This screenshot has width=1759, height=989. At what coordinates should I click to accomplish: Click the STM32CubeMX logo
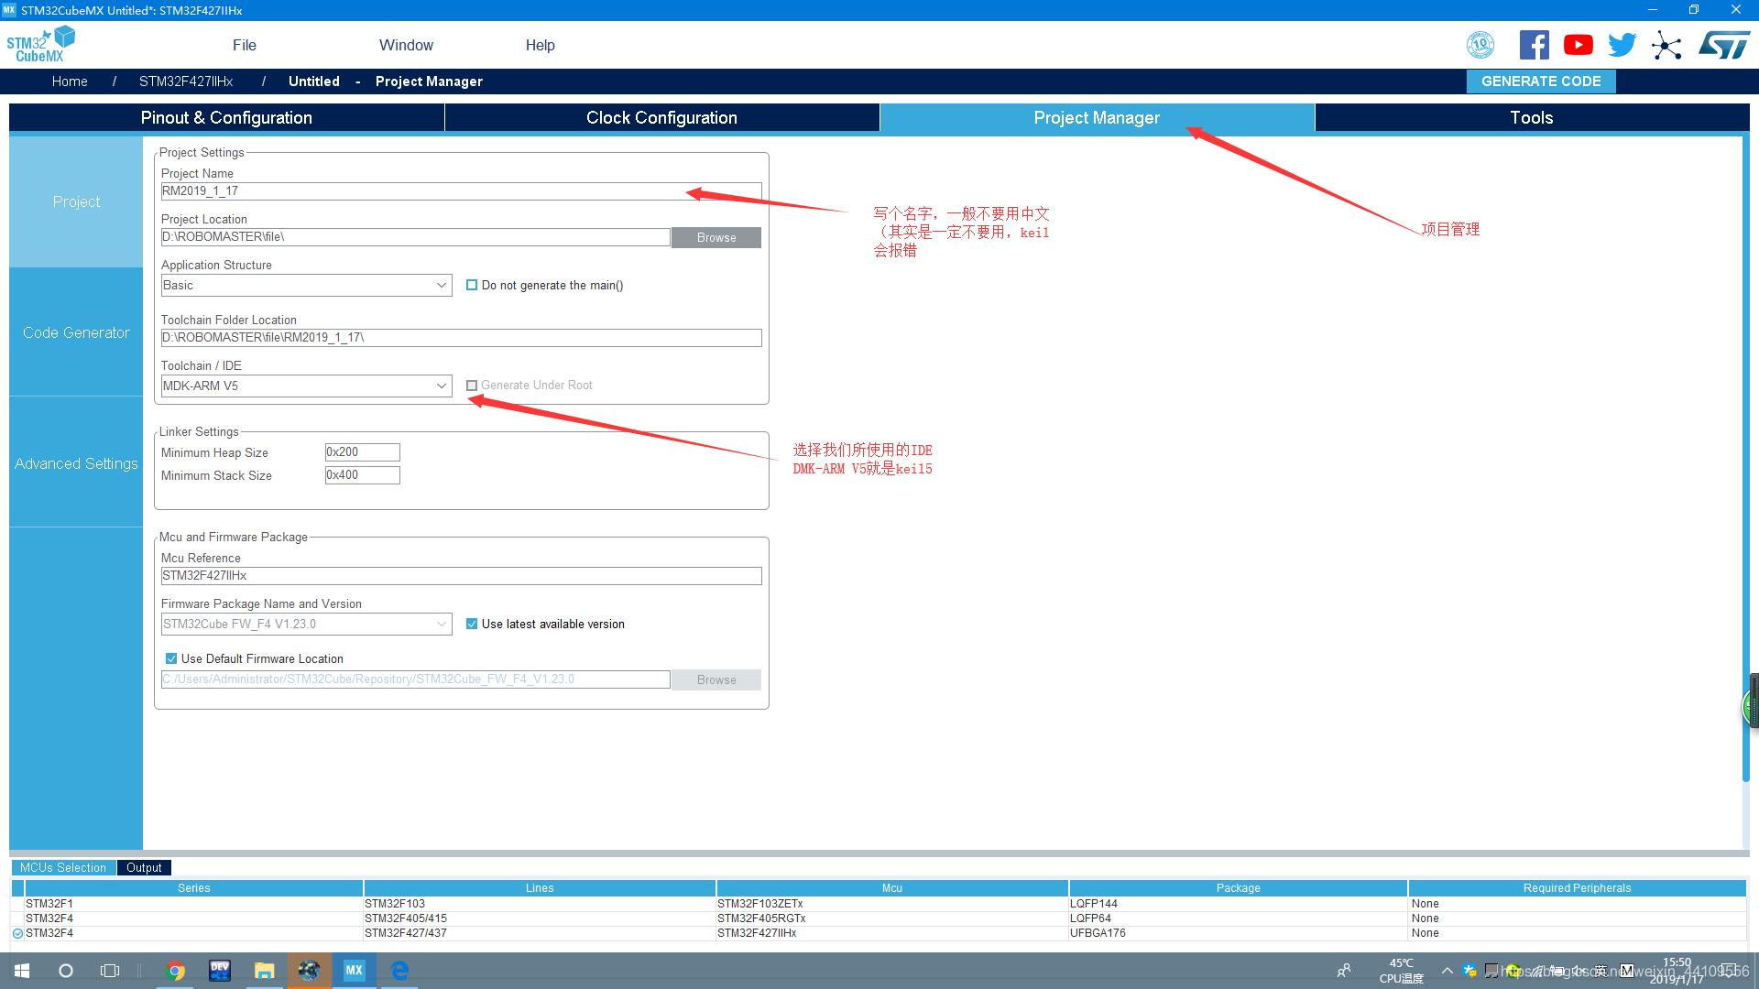[x=40, y=45]
